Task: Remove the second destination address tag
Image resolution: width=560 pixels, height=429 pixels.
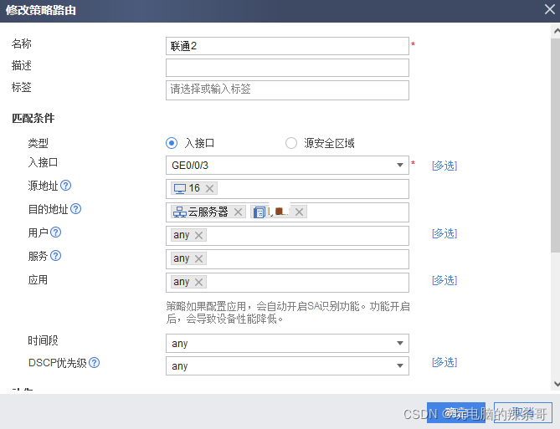Action: pyautogui.click(x=300, y=212)
